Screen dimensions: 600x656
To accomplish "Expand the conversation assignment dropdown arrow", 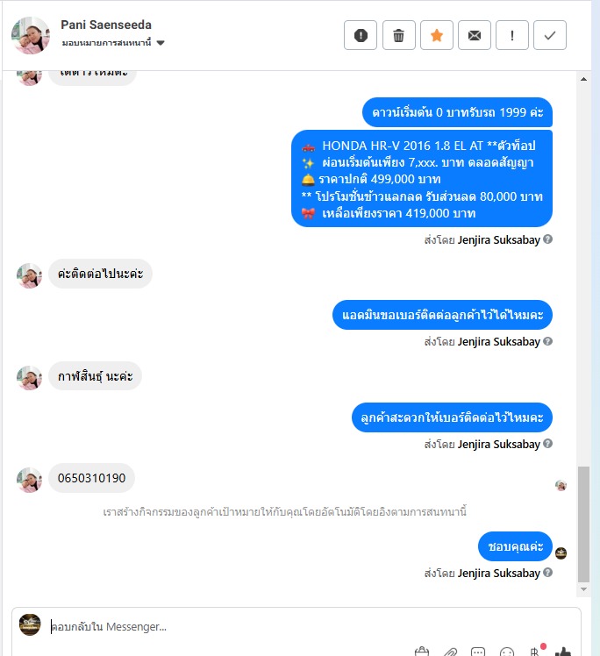I will [x=161, y=43].
